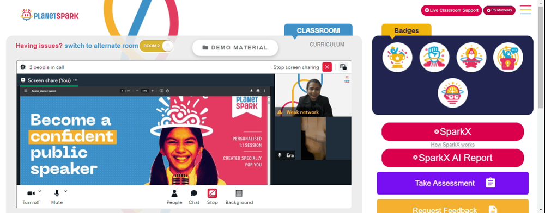This screenshot has width=545, height=213.
Task: Open call settings gear icon
Action: 23,67
